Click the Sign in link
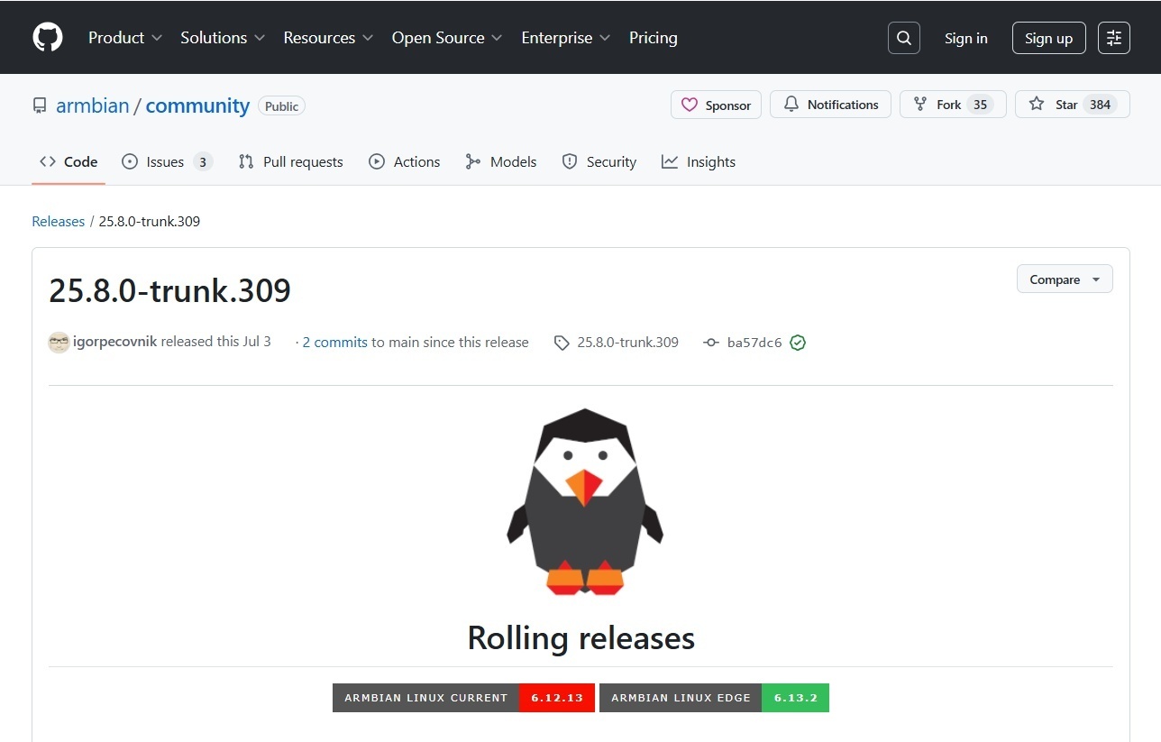Screen dimensions: 1161x742 click(966, 38)
